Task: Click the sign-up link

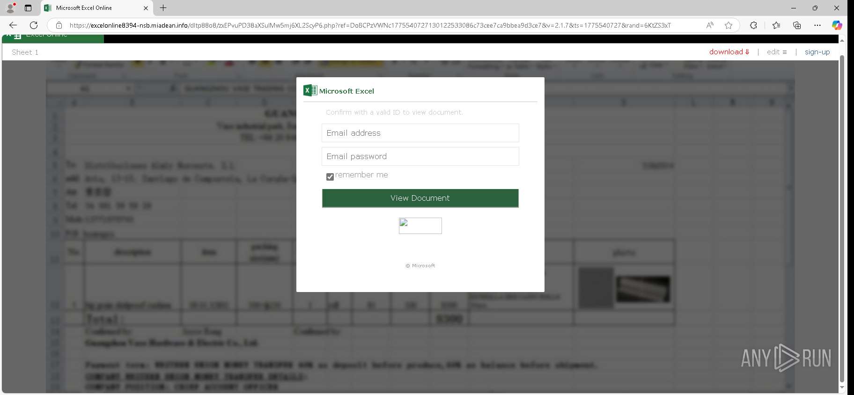Action: [817, 52]
